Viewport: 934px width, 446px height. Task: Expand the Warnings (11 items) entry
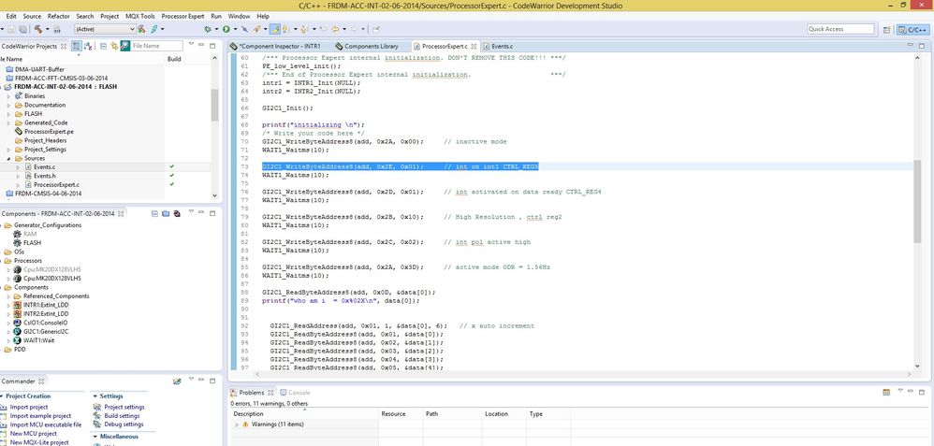[237, 424]
